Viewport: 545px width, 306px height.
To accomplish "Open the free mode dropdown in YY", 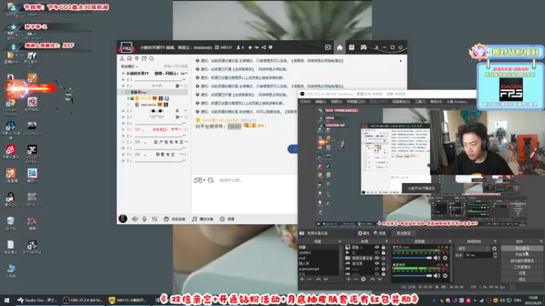I will coord(129,66).
